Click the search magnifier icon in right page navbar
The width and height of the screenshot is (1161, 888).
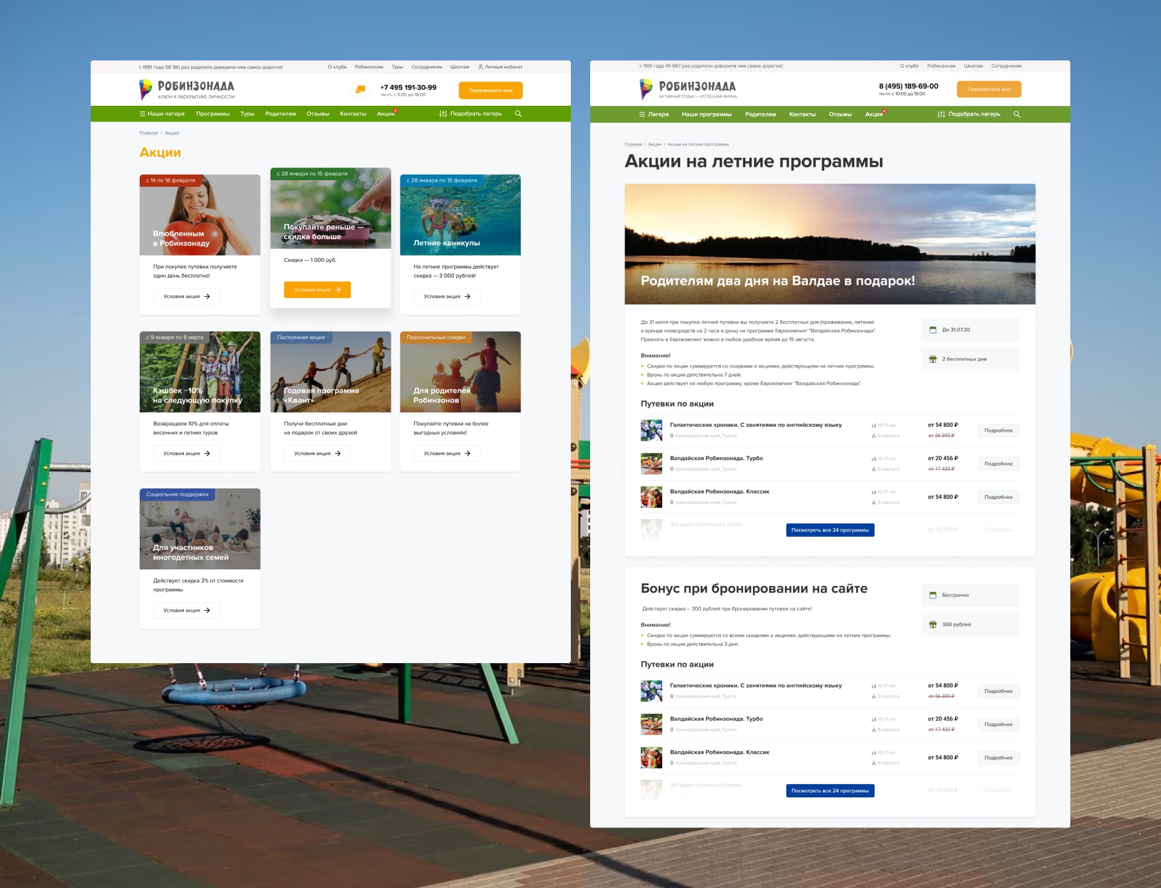pos(1016,114)
